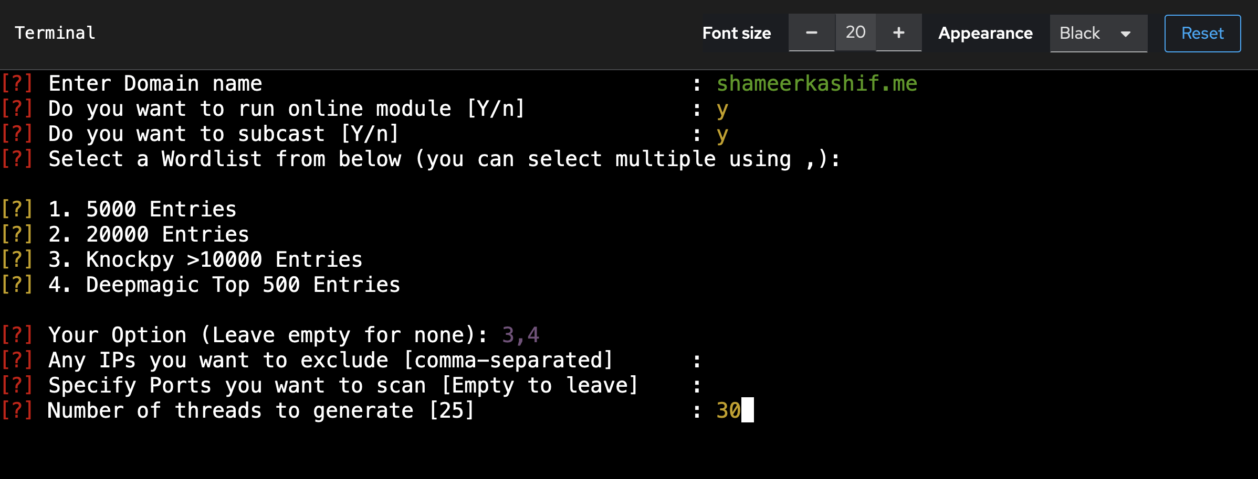Click the 'Deepmagic Top 500 Entries' line
This screenshot has width=1258, height=479.
[x=243, y=285]
